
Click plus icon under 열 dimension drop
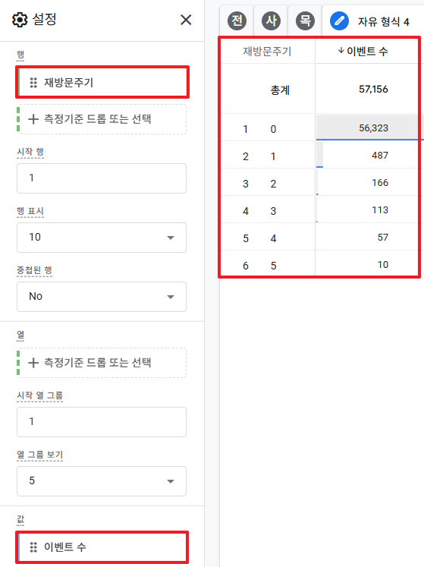pyautogui.click(x=33, y=363)
